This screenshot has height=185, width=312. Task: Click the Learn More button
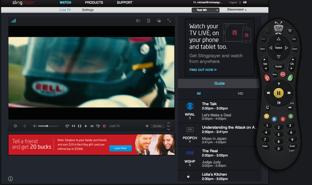coord(120,148)
